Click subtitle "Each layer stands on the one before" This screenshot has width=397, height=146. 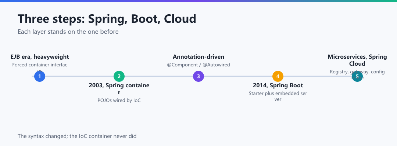[x=68, y=32]
